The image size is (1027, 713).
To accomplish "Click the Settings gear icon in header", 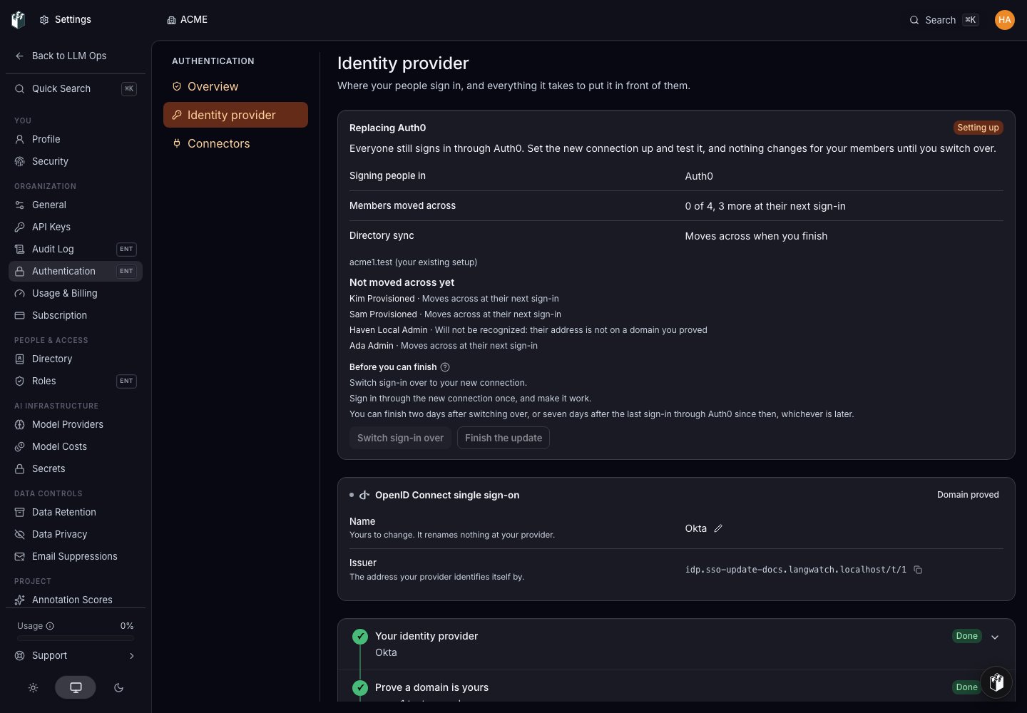I will point(44,20).
